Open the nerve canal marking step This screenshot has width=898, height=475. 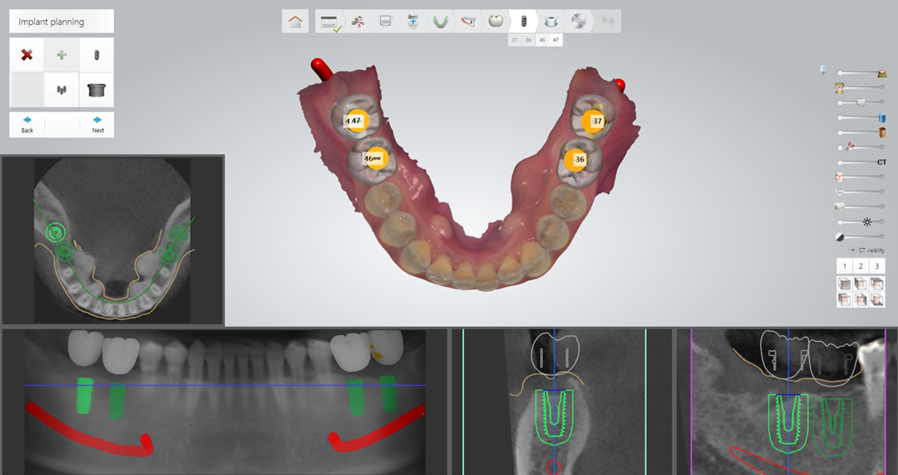click(468, 21)
